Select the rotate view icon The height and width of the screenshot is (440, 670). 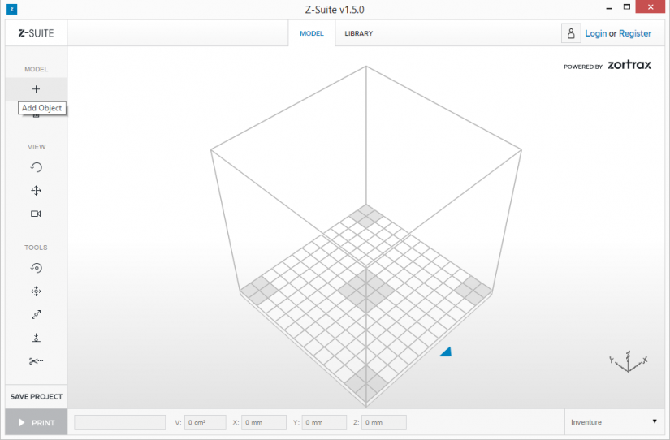click(37, 167)
